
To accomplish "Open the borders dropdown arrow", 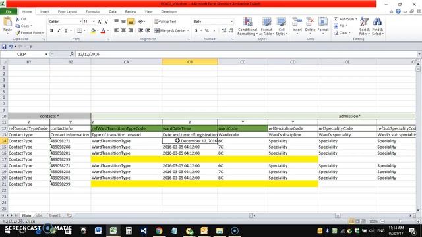I will [84, 31].
